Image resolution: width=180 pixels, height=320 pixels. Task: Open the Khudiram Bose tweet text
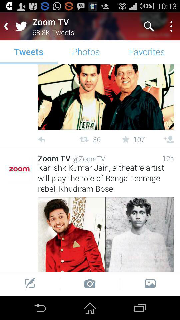click(102, 179)
